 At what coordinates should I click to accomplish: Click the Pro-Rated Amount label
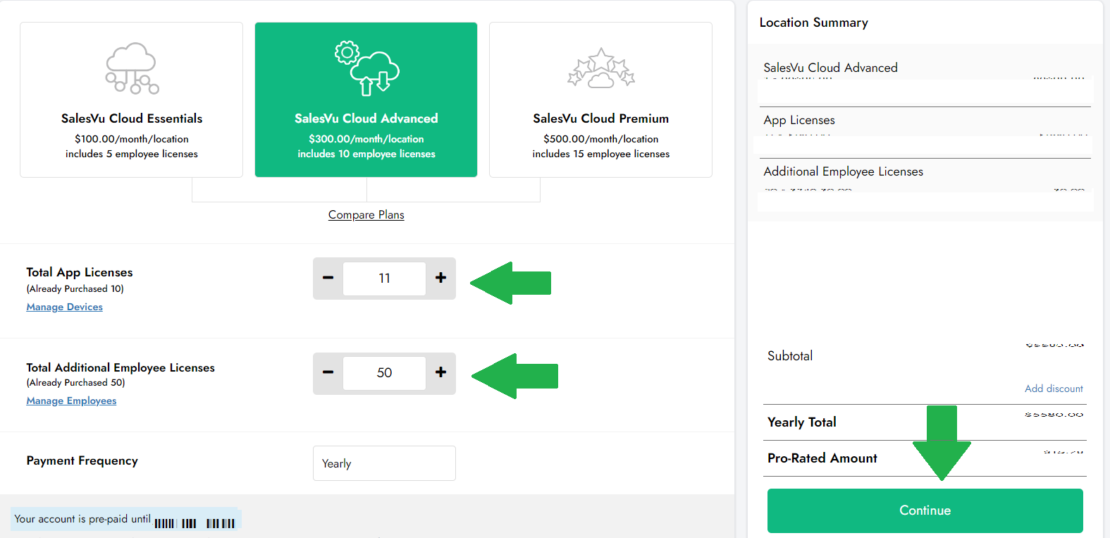[x=822, y=458]
